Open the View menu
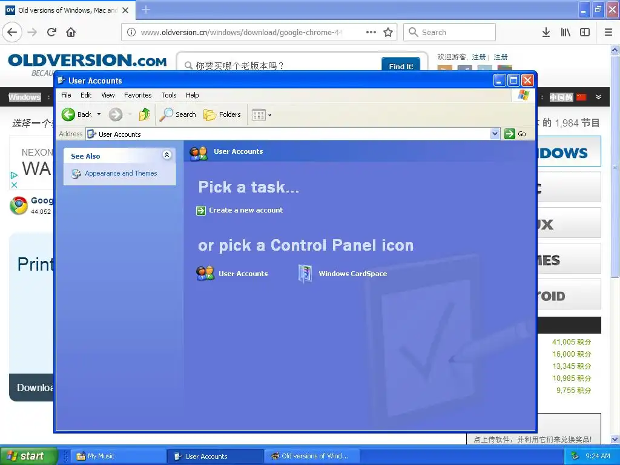This screenshot has height=465, width=620. coord(108,95)
